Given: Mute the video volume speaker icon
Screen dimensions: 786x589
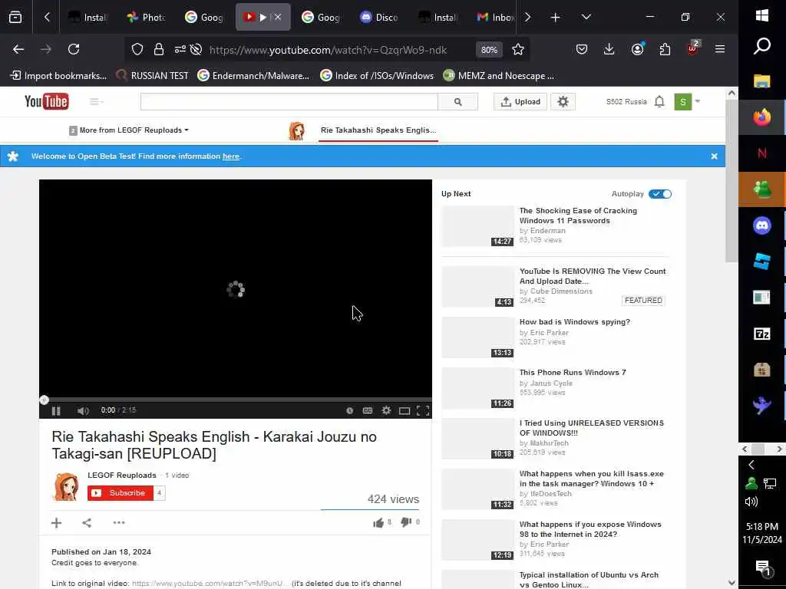Looking at the screenshot, I should 83,411.
